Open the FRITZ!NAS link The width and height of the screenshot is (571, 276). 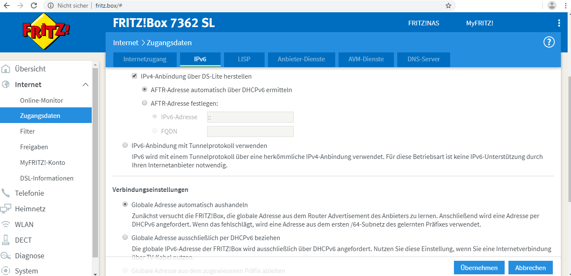tap(423, 23)
